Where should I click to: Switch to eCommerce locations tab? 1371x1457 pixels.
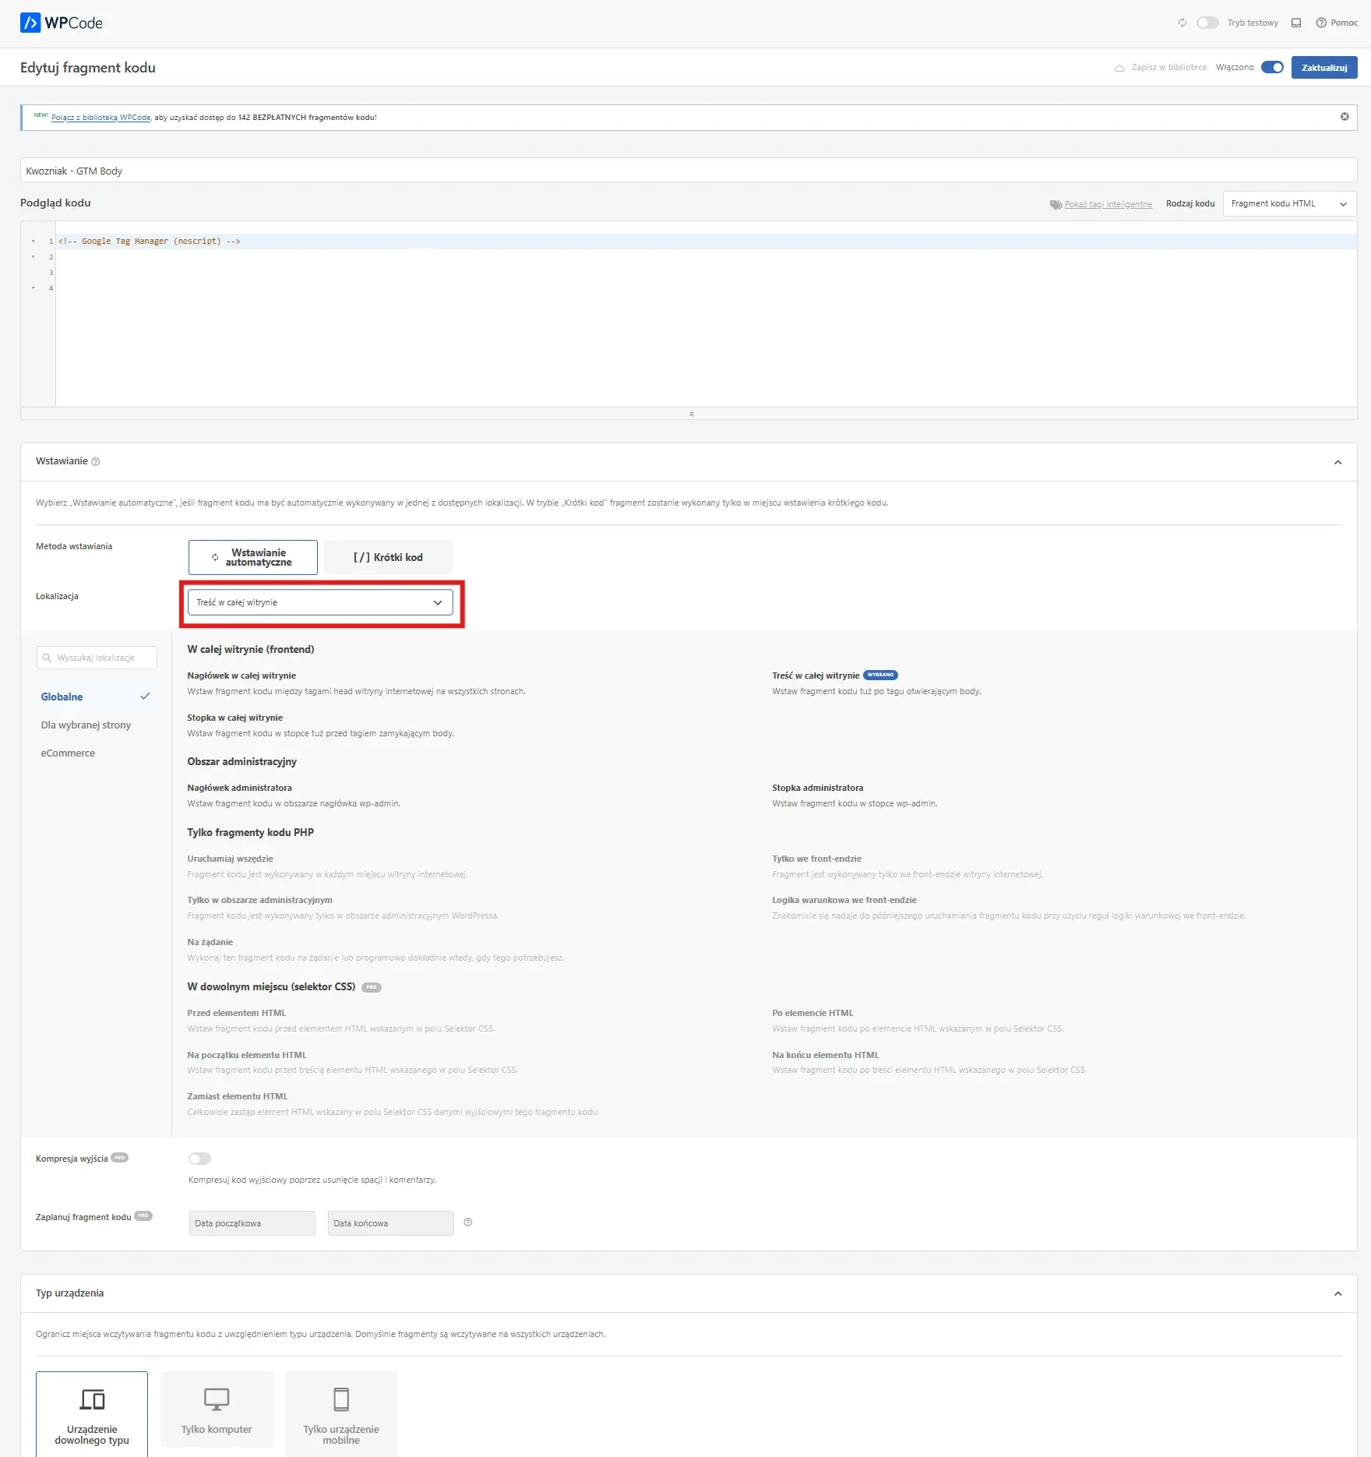[x=68, y=753]
